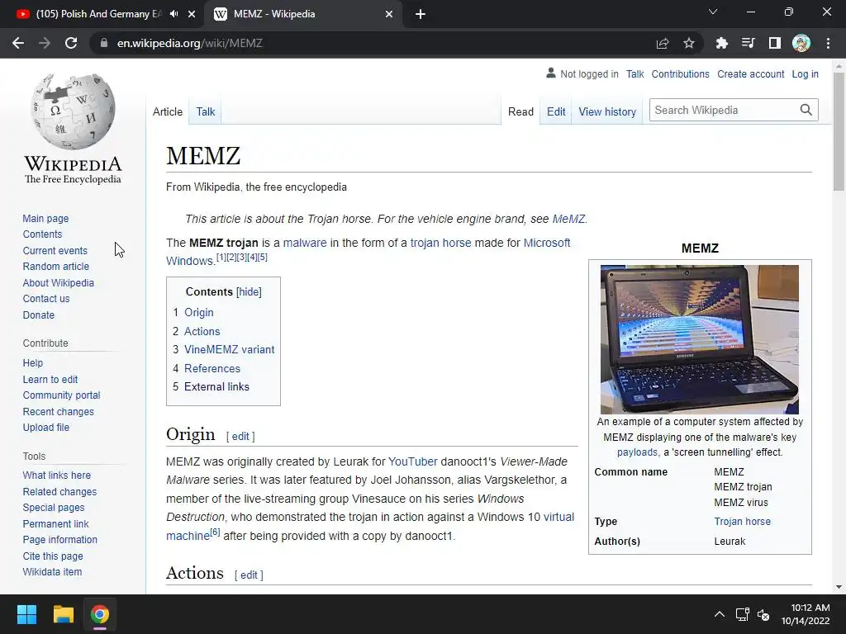Image resolution: width=846 pixels, height=634 pixels.
Task: Click the page vertical scrollbar thumb
Action: tap(839, 131)
